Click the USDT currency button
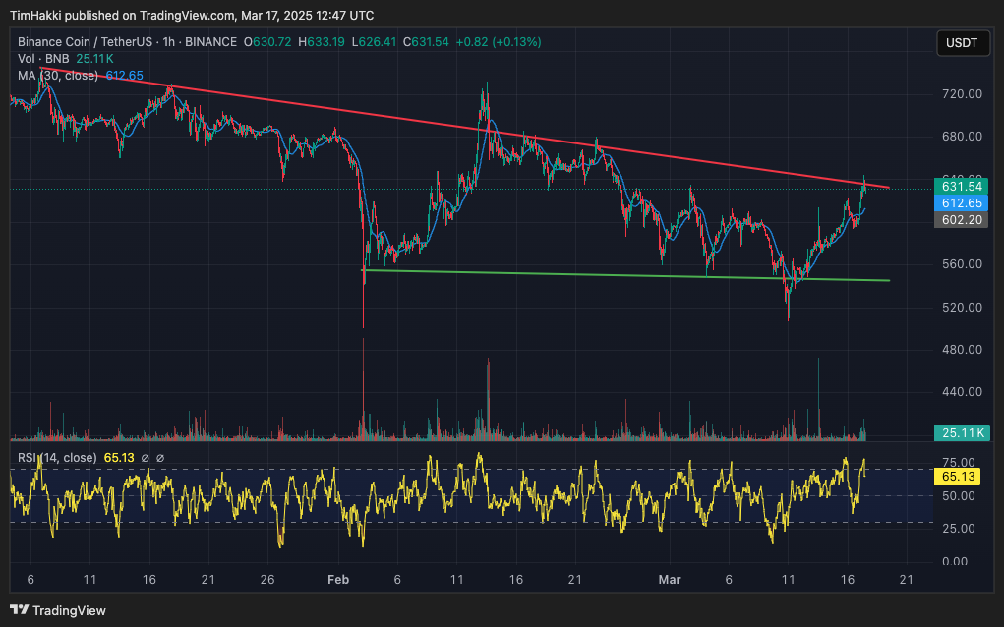 pyautogui.click(x=961, y=43)
